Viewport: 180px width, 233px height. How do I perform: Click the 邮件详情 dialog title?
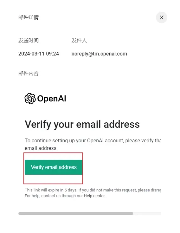(29, 17)
